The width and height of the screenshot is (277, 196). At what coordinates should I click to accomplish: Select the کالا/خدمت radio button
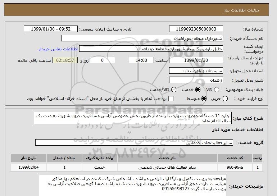174,90
